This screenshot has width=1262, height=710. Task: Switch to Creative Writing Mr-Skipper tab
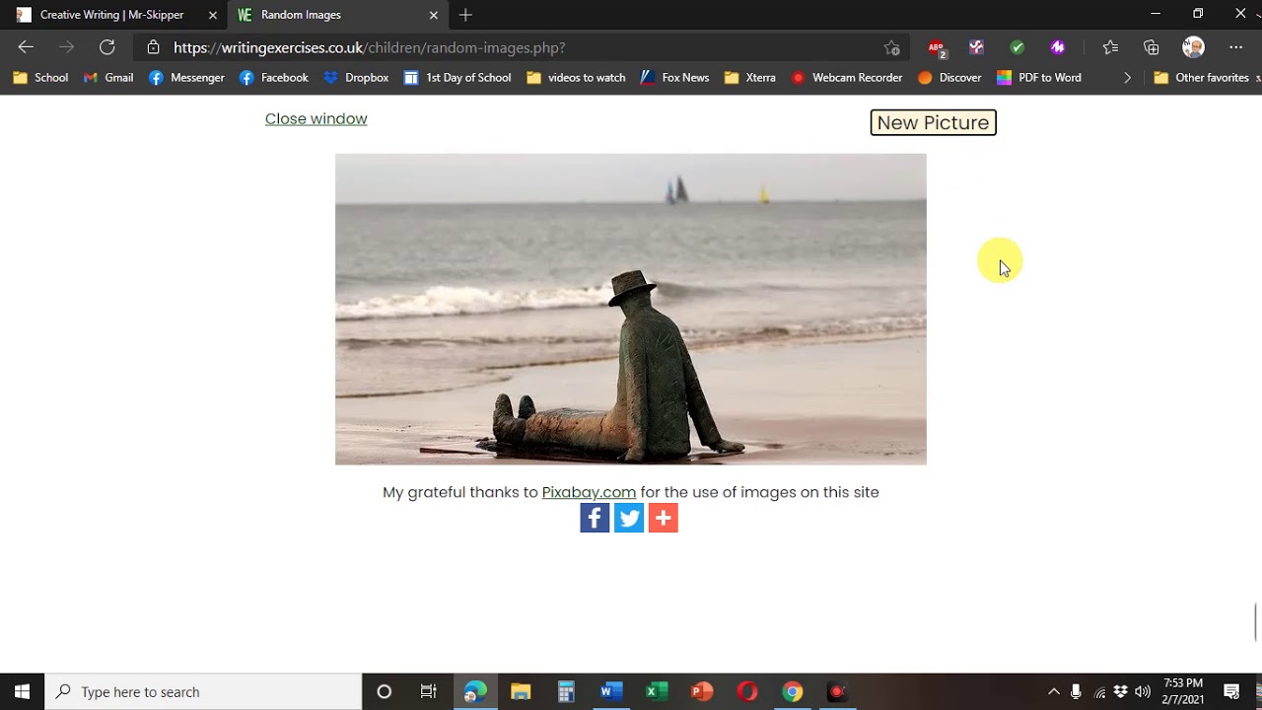tap(111, 15)
